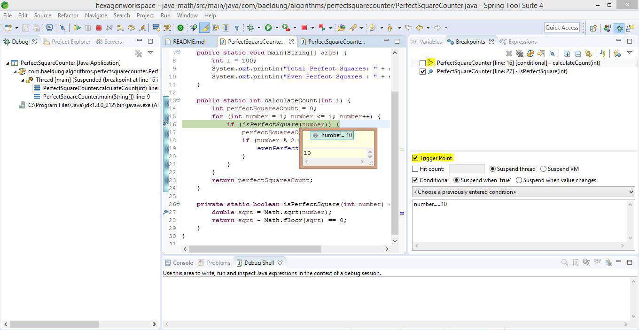This screenshot has width=639, height=330.
Task: Suspend the running thread with the pause icon
Action: click(x=88, y=27)
